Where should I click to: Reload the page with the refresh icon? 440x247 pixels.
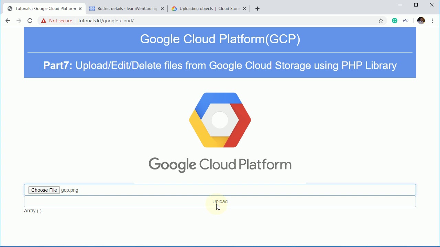30,21
